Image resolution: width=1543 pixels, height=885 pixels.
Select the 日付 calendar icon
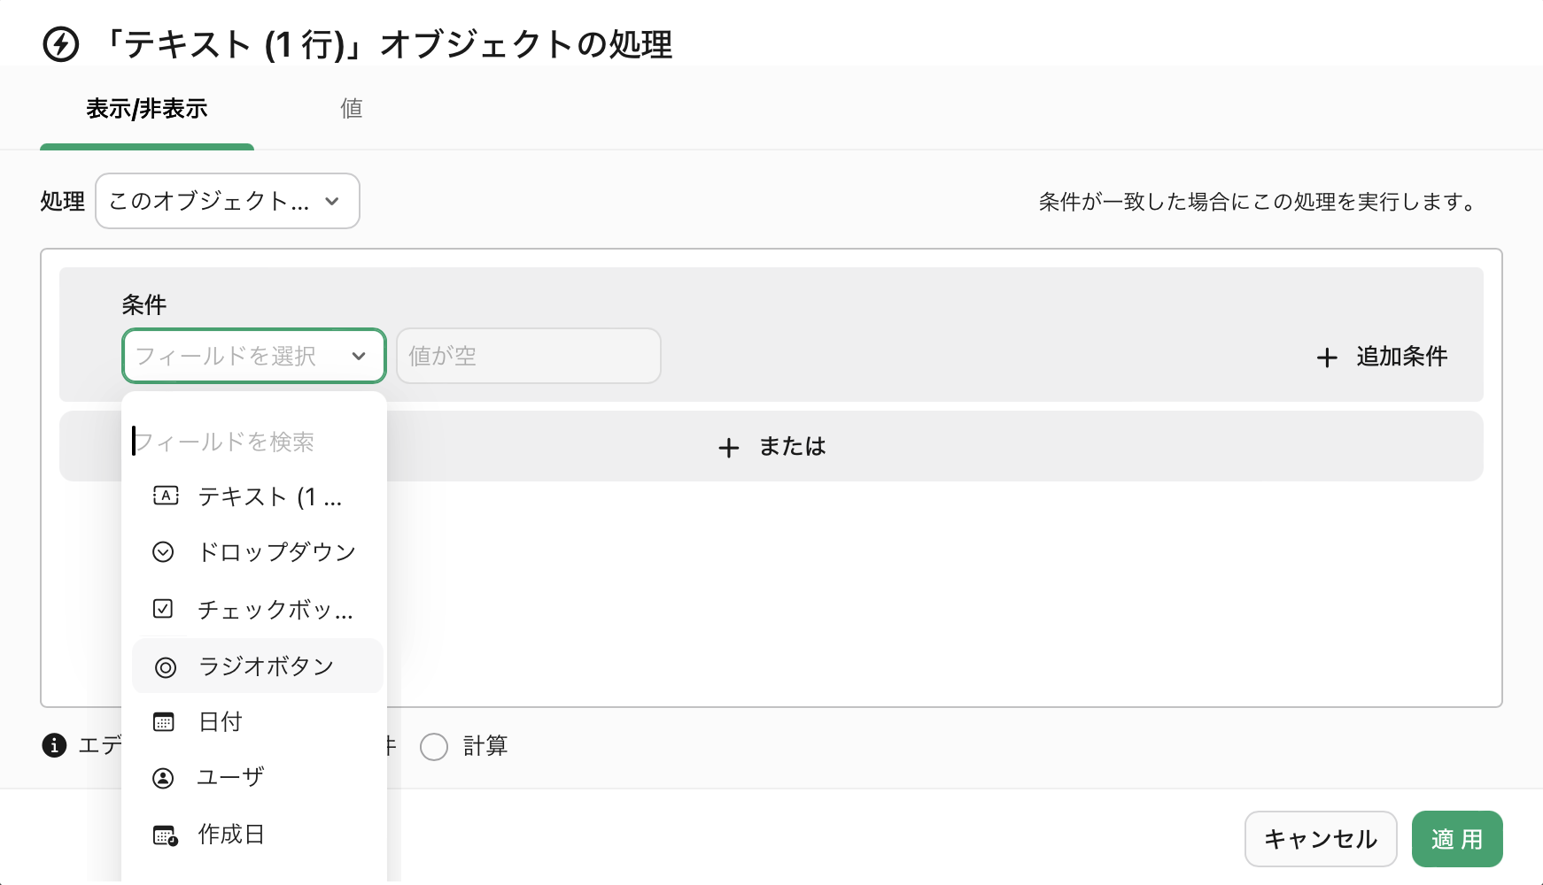coord(163,721)
